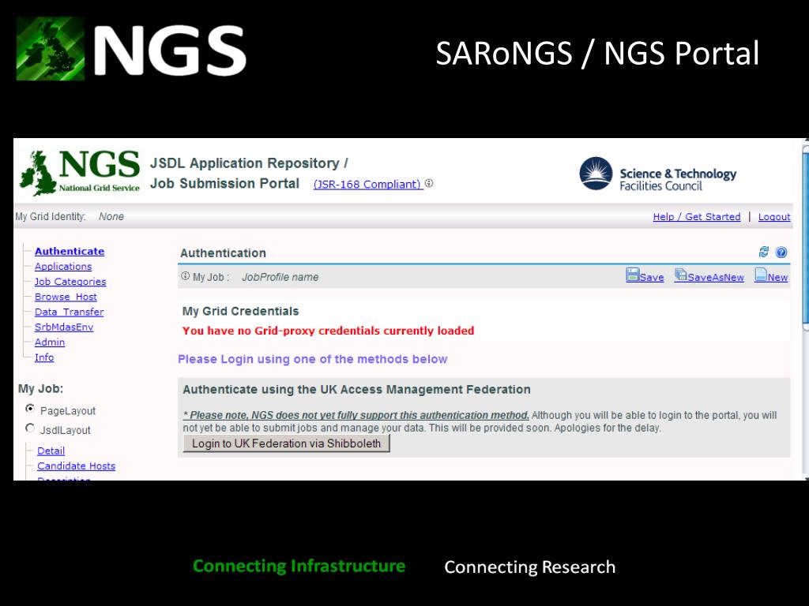Open the Authenticate menu item
This screenshot has height=606, width=809.
[70, 252]
